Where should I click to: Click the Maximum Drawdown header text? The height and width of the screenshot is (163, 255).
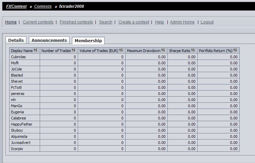pyautogui.click(x=144, y=51)
